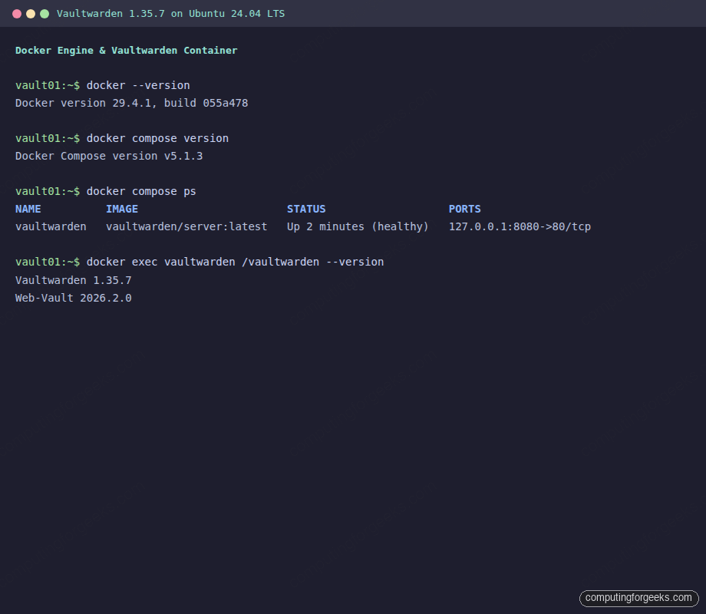Screen dimensions: 706x614
Task: Click the NAME column header
Action: point(28,209)
